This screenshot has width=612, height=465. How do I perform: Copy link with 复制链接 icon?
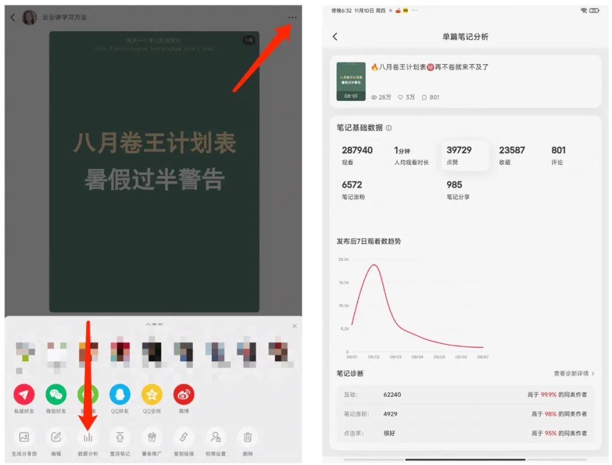pos(184,437)
